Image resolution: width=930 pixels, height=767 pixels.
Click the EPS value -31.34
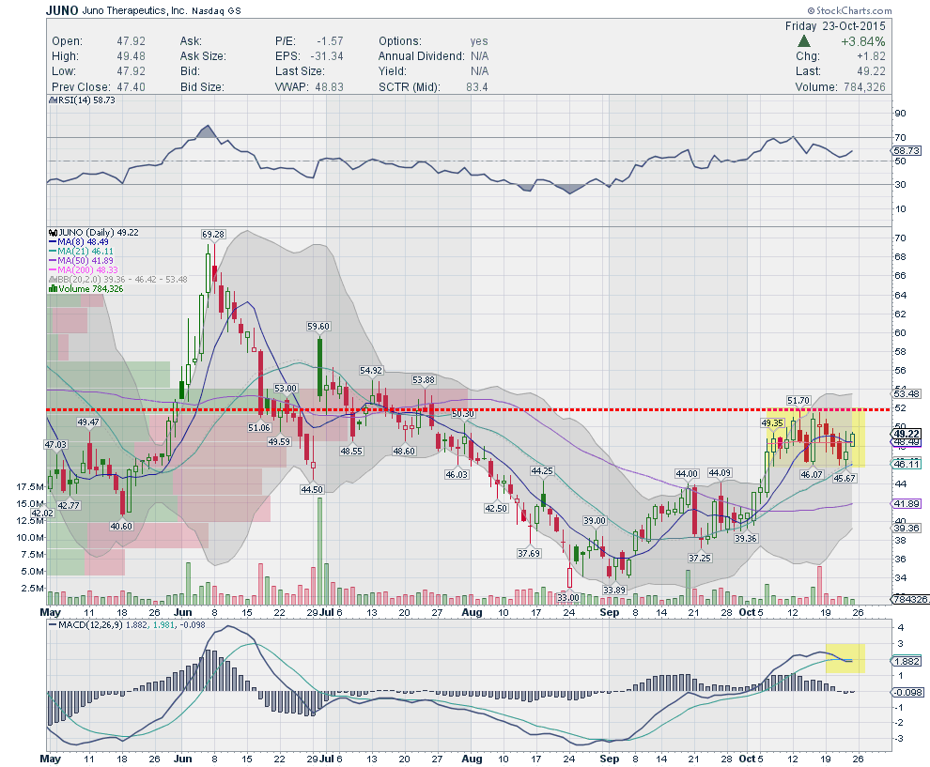[x=327, y=55]
